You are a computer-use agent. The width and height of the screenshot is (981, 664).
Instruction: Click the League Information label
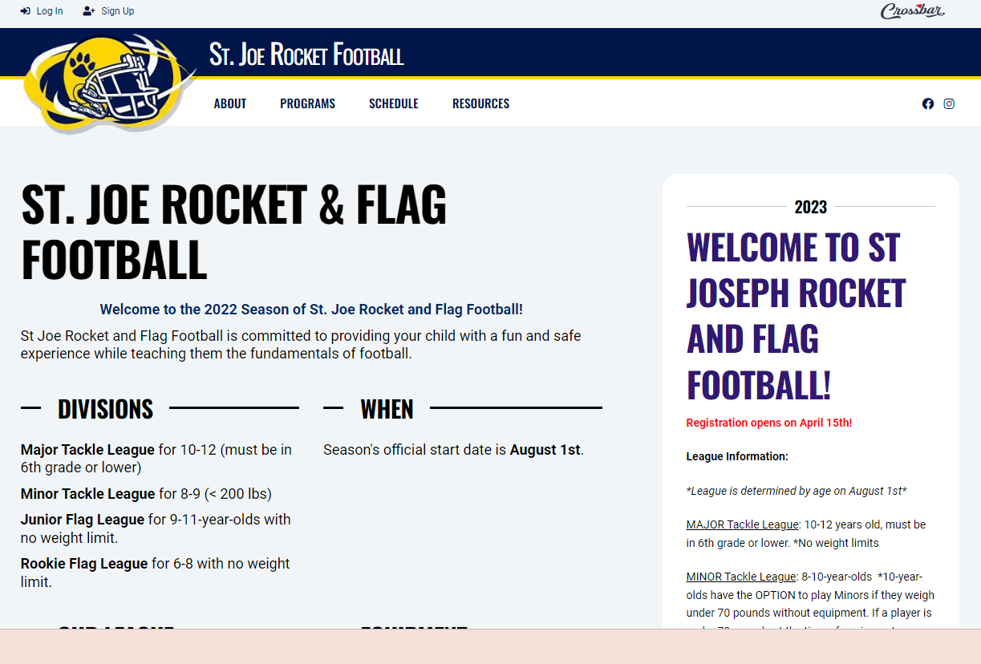click(737, 456)
